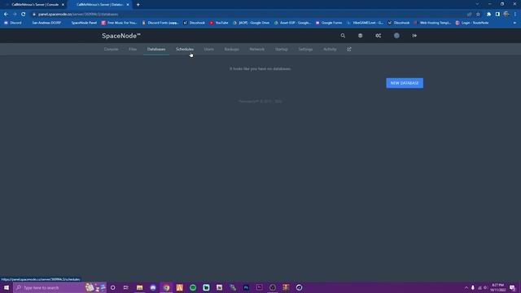This screenshot has height=293, width=521.
Task: Open admin gears icon in header
Action: click(378, 36)
